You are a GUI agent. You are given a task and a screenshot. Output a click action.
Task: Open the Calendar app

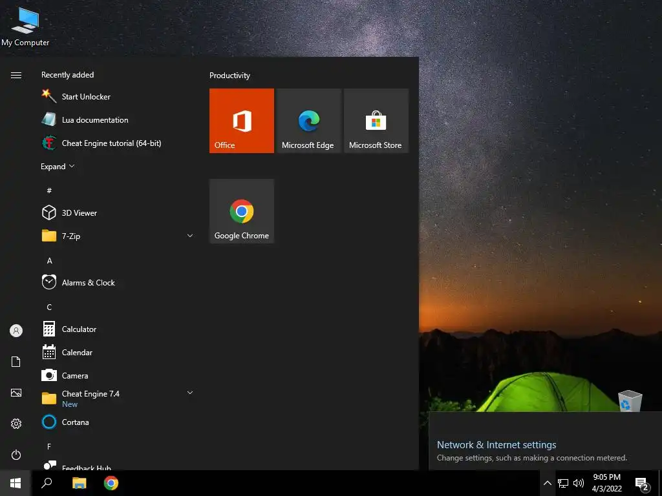point(118,352)
